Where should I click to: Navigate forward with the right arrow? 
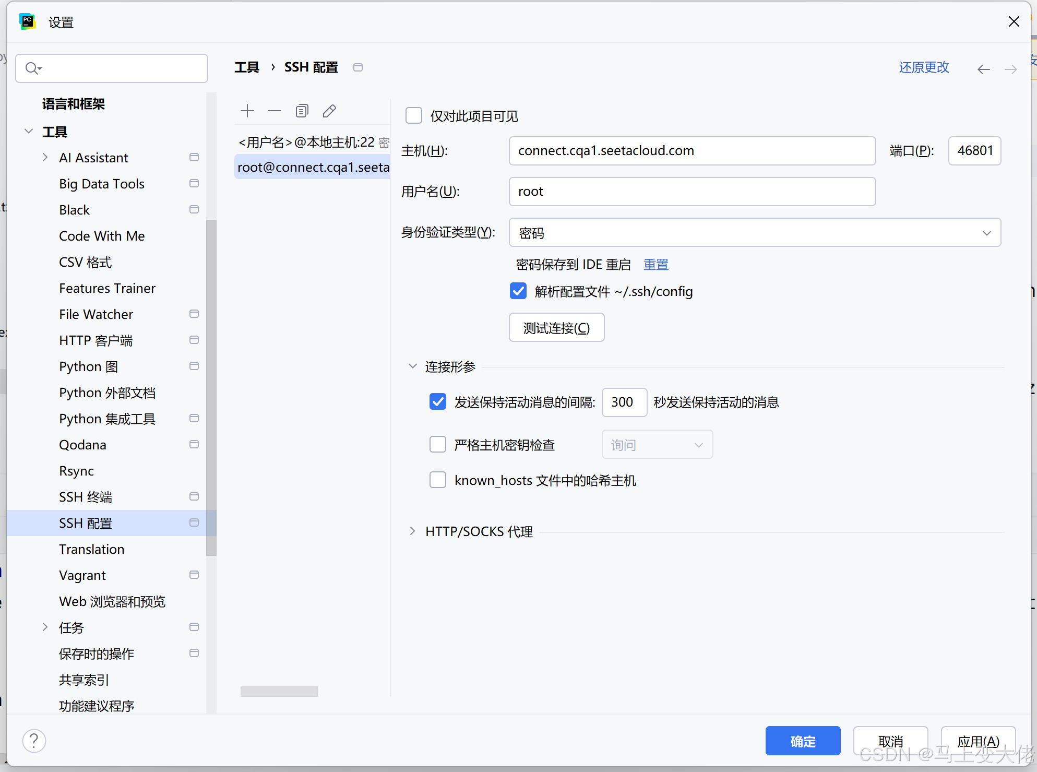(x=1010, y=68)
